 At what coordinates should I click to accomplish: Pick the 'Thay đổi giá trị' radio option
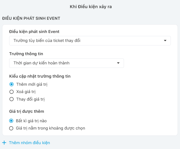12,99
